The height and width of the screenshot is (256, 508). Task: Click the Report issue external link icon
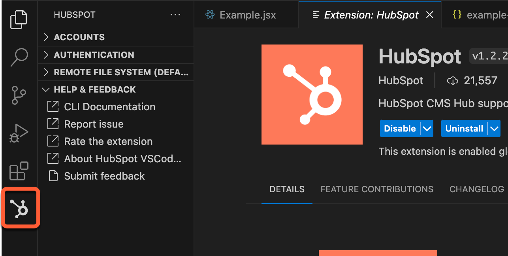point(53,124)
